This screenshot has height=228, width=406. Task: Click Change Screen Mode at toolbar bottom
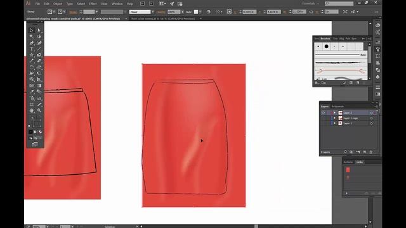point(35,144)
